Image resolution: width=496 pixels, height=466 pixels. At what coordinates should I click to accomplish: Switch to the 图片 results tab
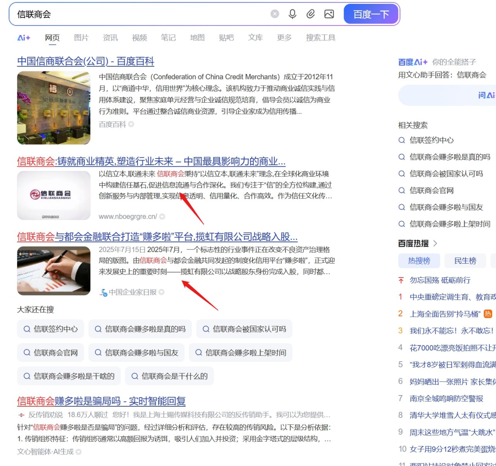click(x=81, y=38)
